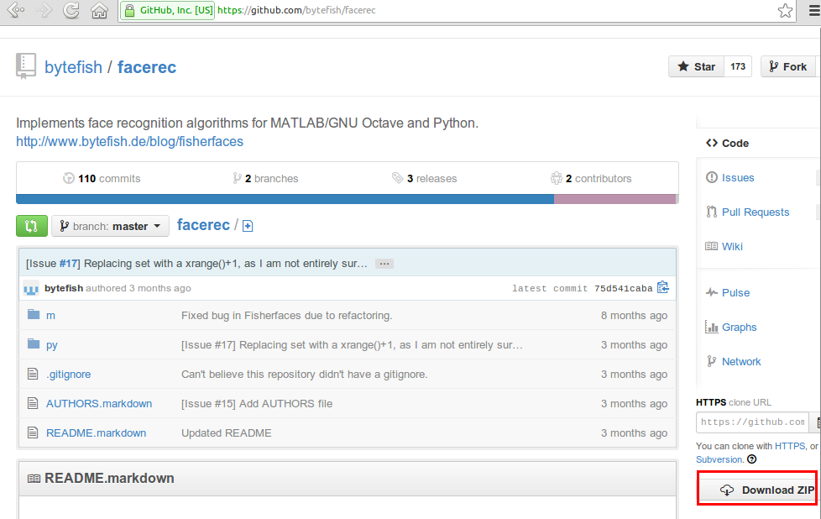The height and width of the screenshot is (519, 821).
Task: Click the blue language bar segment
Action: [x=285, y=199]
